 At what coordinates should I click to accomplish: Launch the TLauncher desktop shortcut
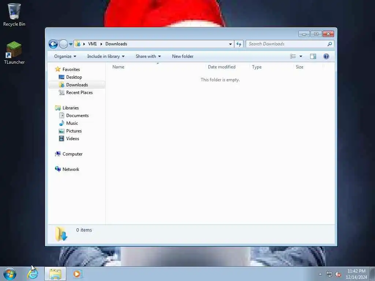point(14,53)
